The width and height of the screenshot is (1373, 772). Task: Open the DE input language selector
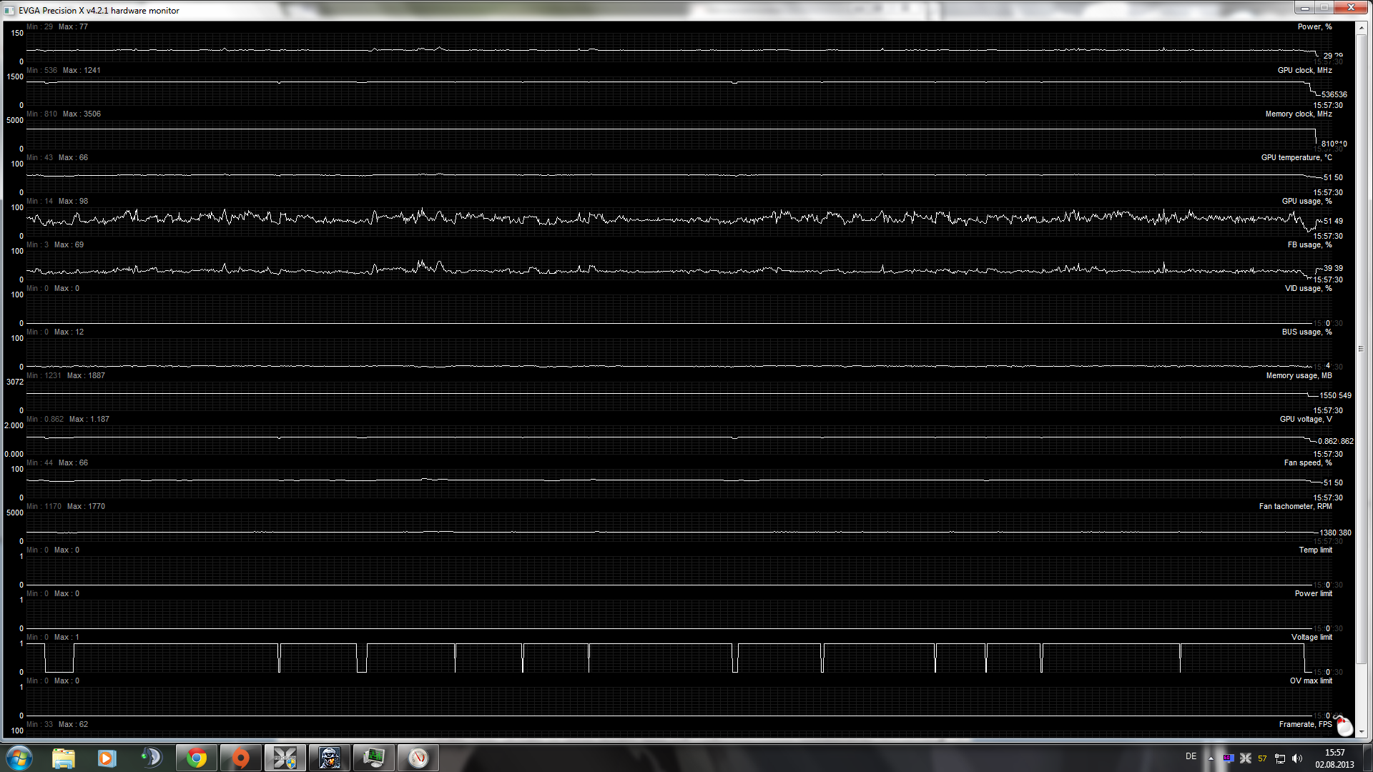(1191, 756)
